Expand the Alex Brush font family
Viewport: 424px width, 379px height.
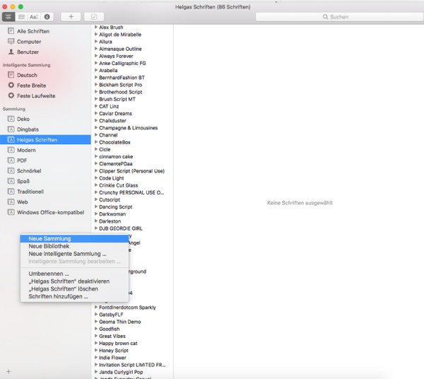(96, 27)
